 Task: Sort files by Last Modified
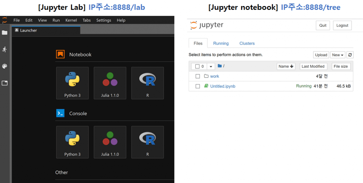click(313, 66)
